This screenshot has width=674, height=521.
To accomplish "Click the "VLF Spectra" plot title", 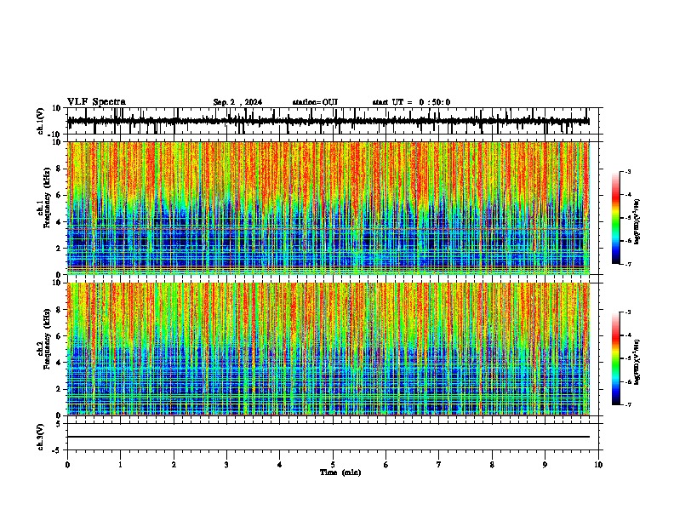I will click(96, 102).
